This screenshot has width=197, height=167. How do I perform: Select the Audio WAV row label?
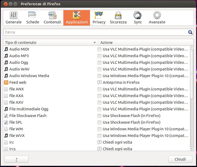[19, 69]
